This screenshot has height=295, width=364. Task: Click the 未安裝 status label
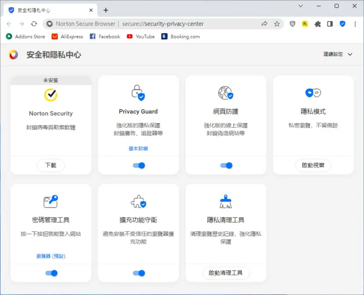pos(50,80)
